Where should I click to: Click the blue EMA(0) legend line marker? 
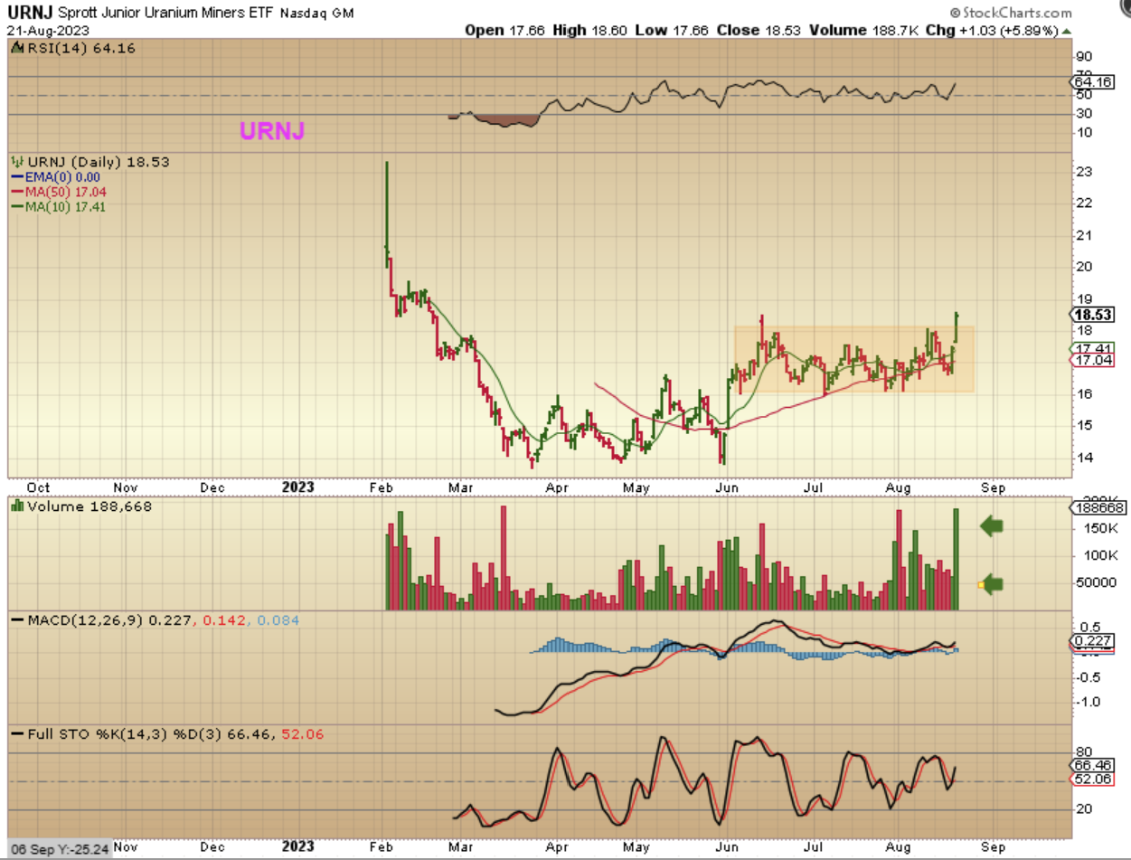[x=19, y=177]
